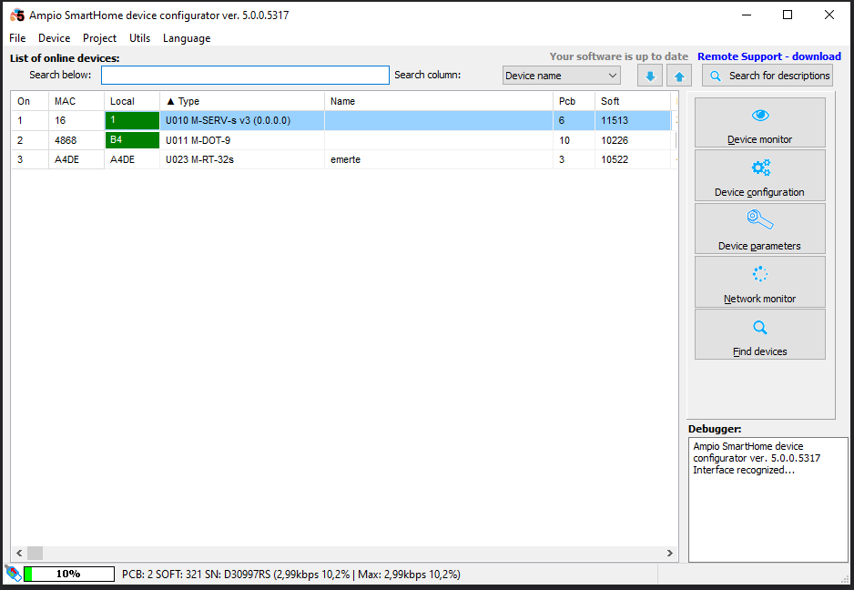The width and height of the screenshot is (854, 590).
Task: Click the blue up arrow search button
Action: click(x=679, y=76)
